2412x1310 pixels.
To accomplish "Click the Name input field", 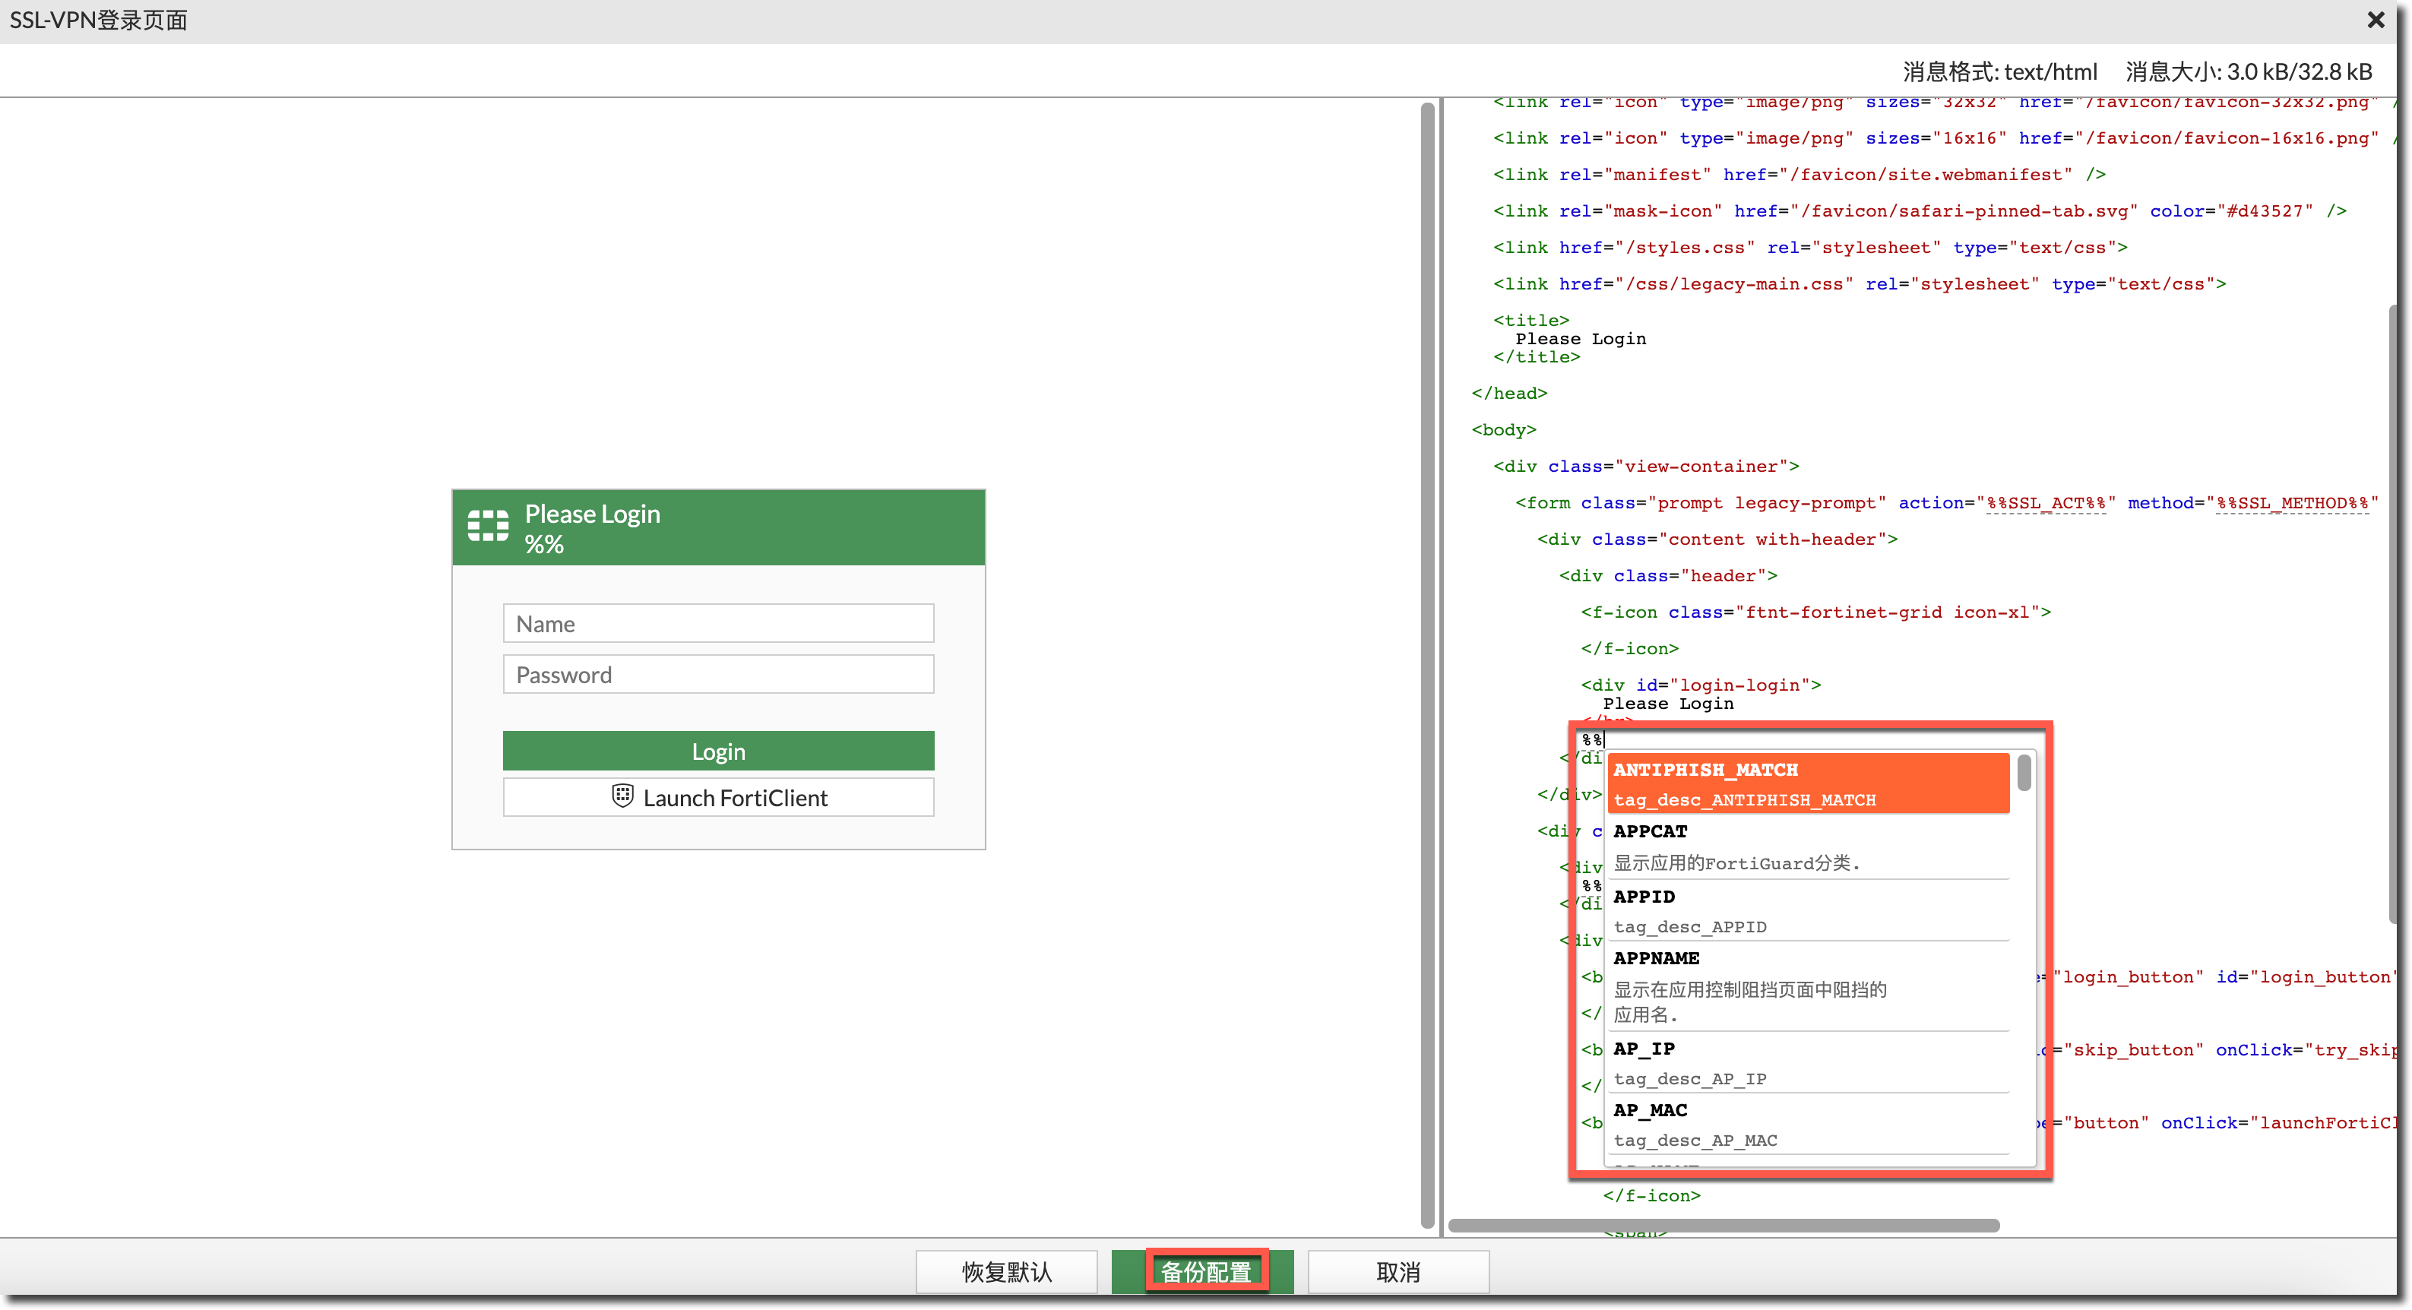I will (718, 624).
